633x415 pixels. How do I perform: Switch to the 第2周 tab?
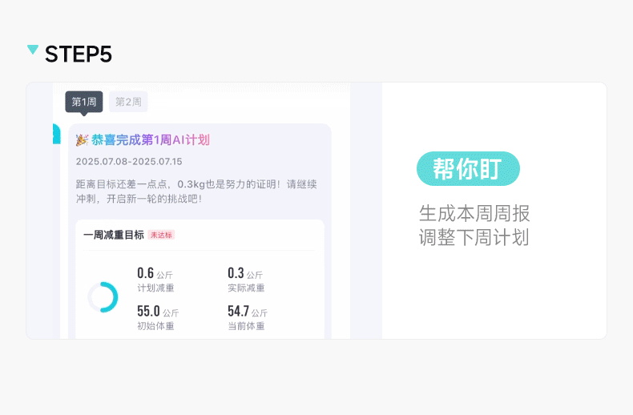click(128, 102)
